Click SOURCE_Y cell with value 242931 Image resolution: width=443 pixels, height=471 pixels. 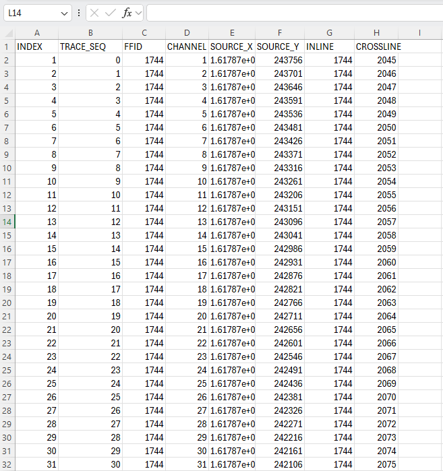coord(280,262)
